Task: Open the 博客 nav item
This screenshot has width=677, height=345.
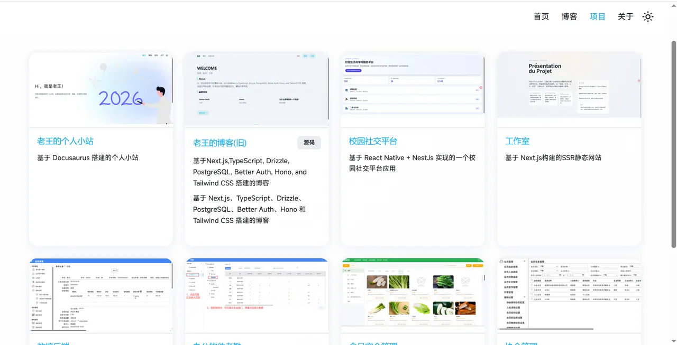Action: 569,17
